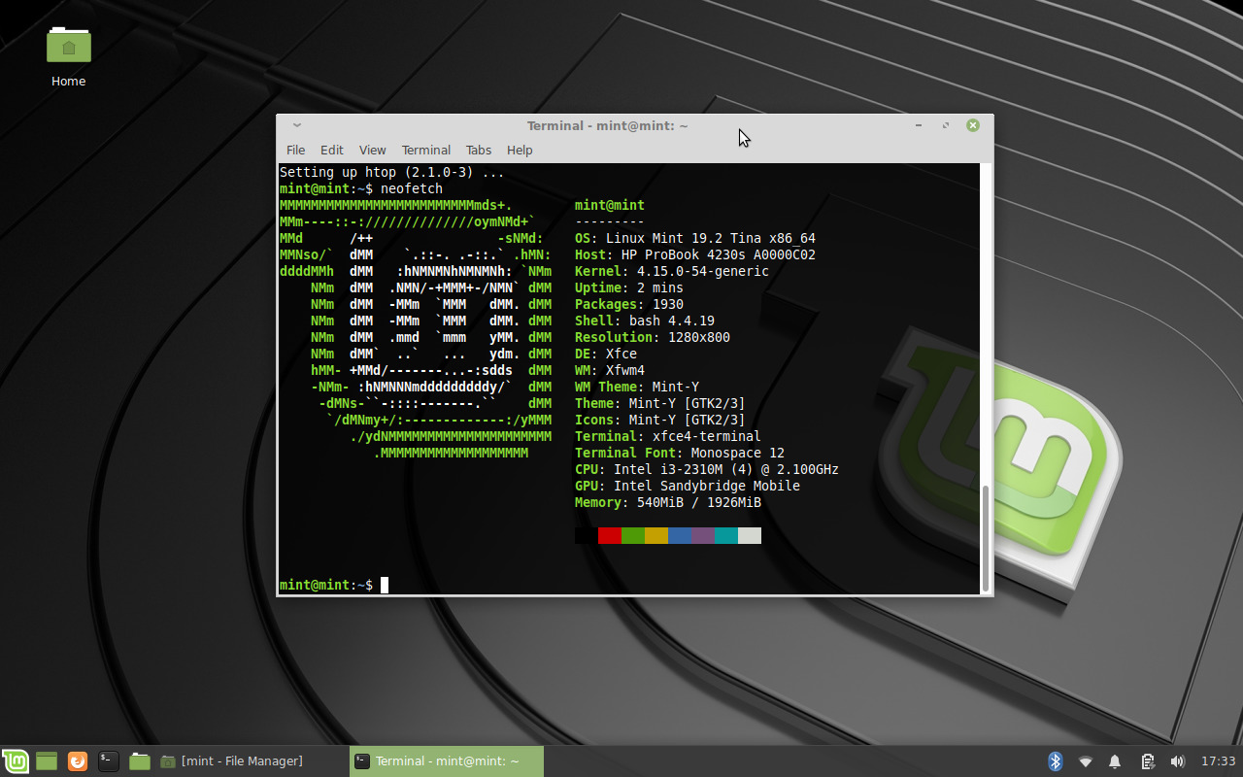
Task: Click the 'Terminal Font: Monospace 12' line
Action: [x=680, y=453]
